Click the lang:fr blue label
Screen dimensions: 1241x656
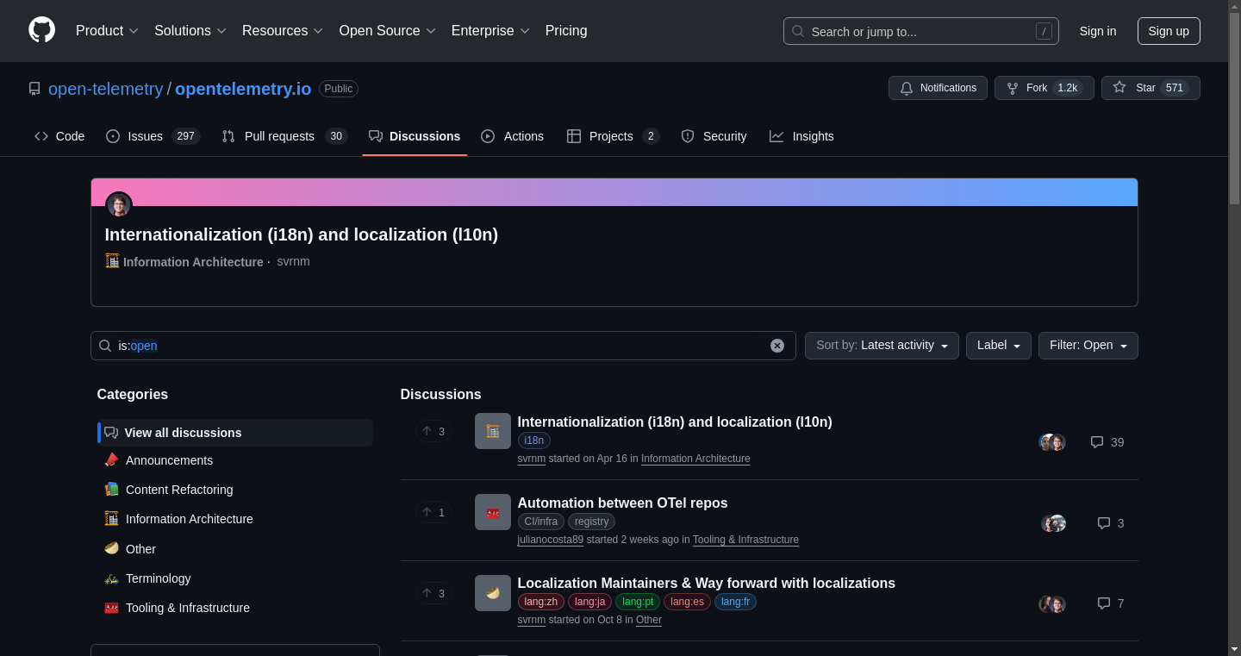(735, 602)
